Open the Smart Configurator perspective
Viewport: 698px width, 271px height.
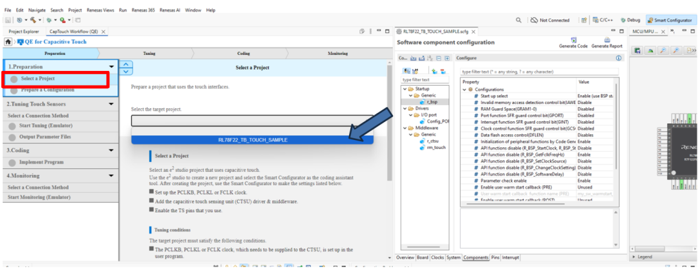(672, 20)
